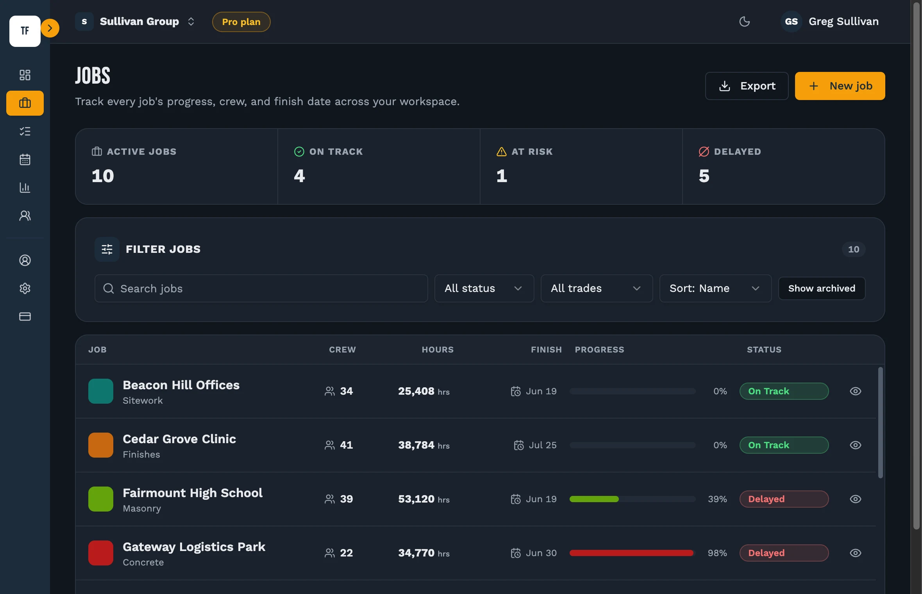This screenshot has width=922, height=594.
Task: Click the crew icon for Cedar Grove Clinic
Action: 330,445
